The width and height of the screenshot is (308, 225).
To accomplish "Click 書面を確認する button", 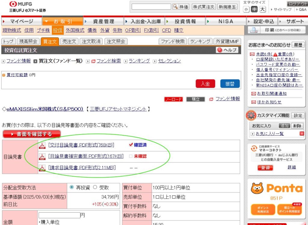I will coord(32,134).
